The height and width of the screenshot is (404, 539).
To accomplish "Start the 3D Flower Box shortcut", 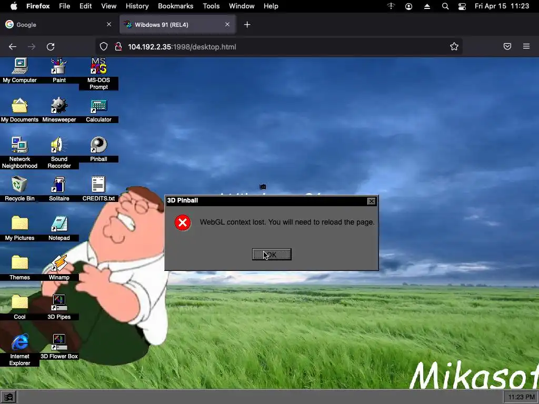I will [x=59, y=347].
